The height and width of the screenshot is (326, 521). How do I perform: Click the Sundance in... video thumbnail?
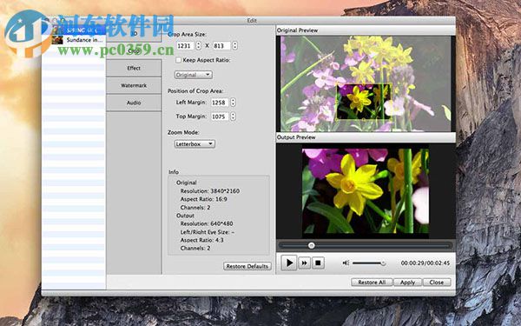(x=57, y=40)
